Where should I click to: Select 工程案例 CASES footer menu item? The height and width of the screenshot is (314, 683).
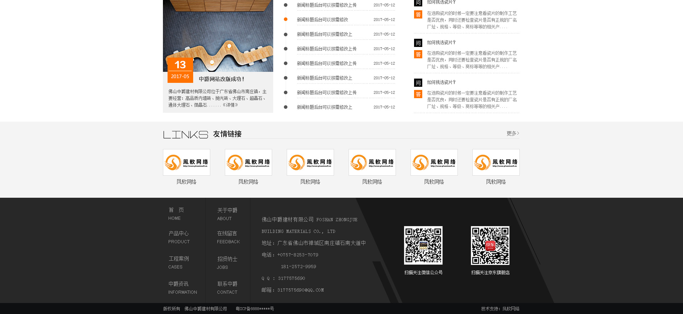(x=178, y=262)
